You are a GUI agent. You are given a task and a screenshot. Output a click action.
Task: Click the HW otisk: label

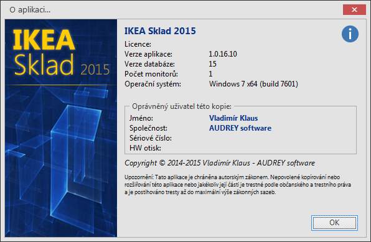[145, 148]
